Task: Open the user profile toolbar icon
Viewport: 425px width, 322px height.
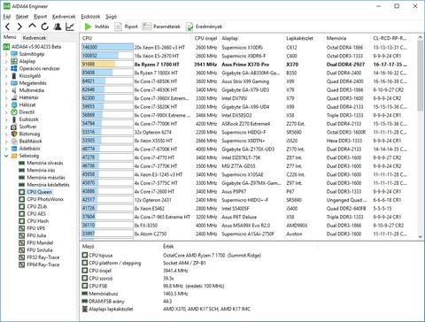Action: [x=58, y=27]
